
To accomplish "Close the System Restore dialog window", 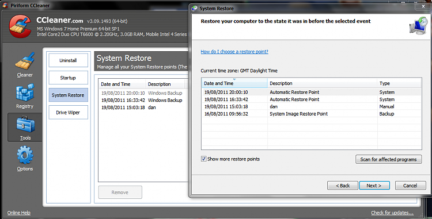I will tap(423, 6).
